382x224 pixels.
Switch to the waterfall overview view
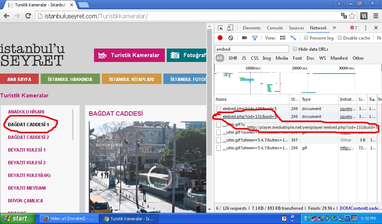(x=293, y=38)
